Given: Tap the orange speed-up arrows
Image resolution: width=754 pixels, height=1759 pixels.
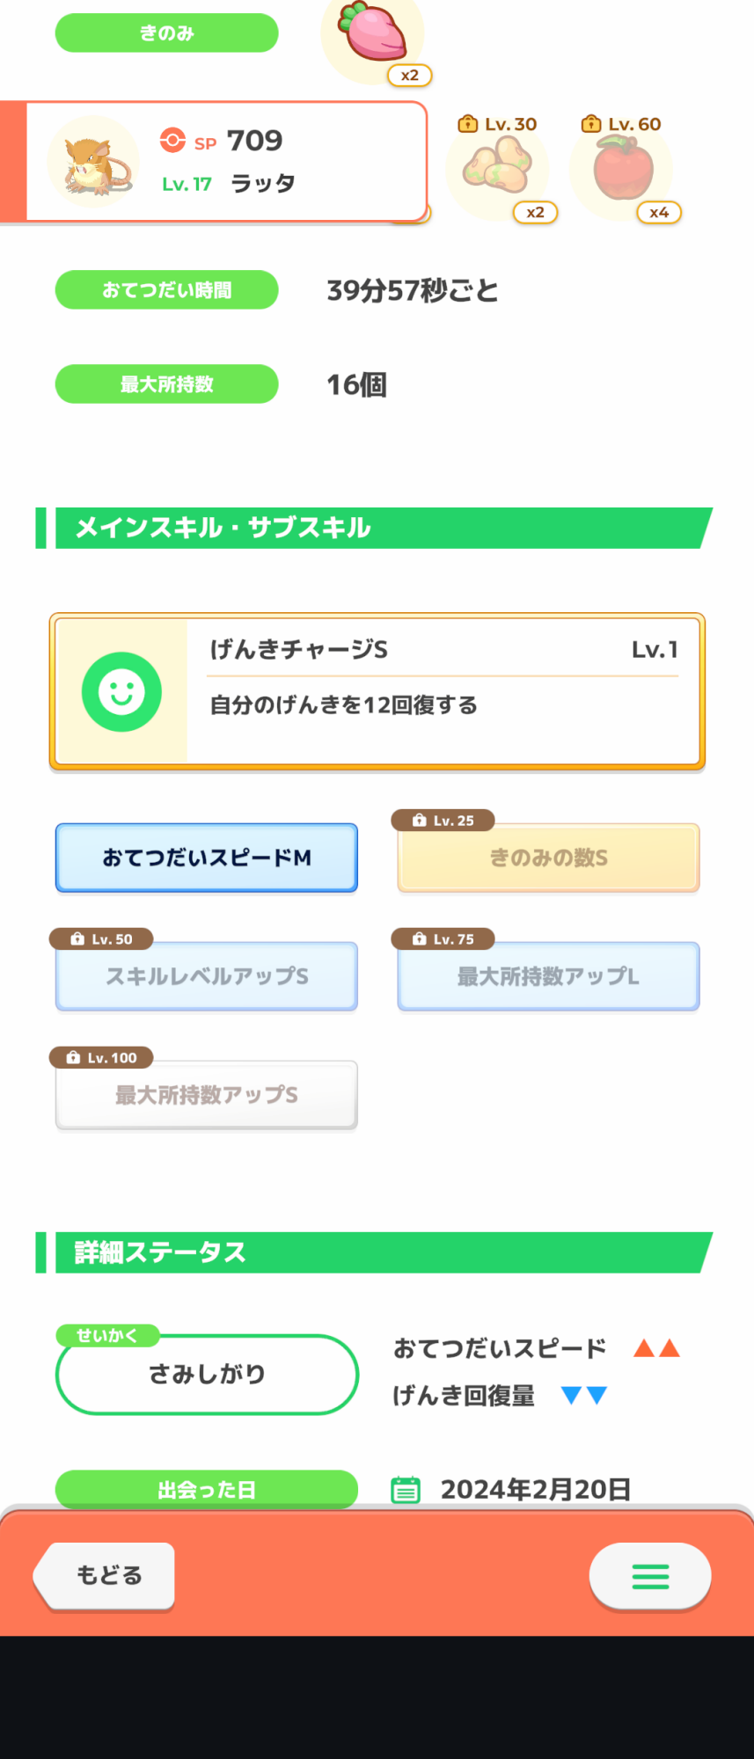Looking at the screenshot, I should click(x=656, y=1348).
